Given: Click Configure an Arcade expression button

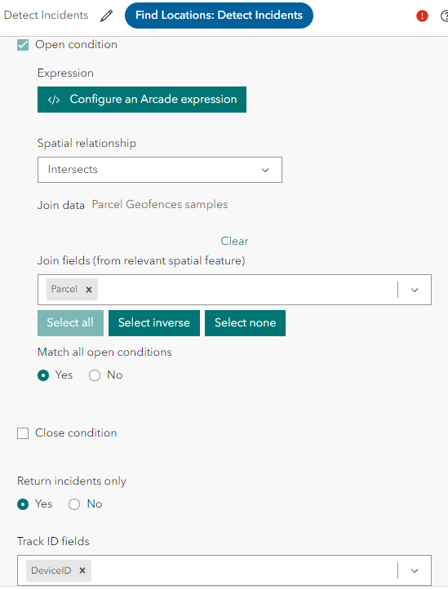Looking at the screenshot, I should tap(142, 100).
